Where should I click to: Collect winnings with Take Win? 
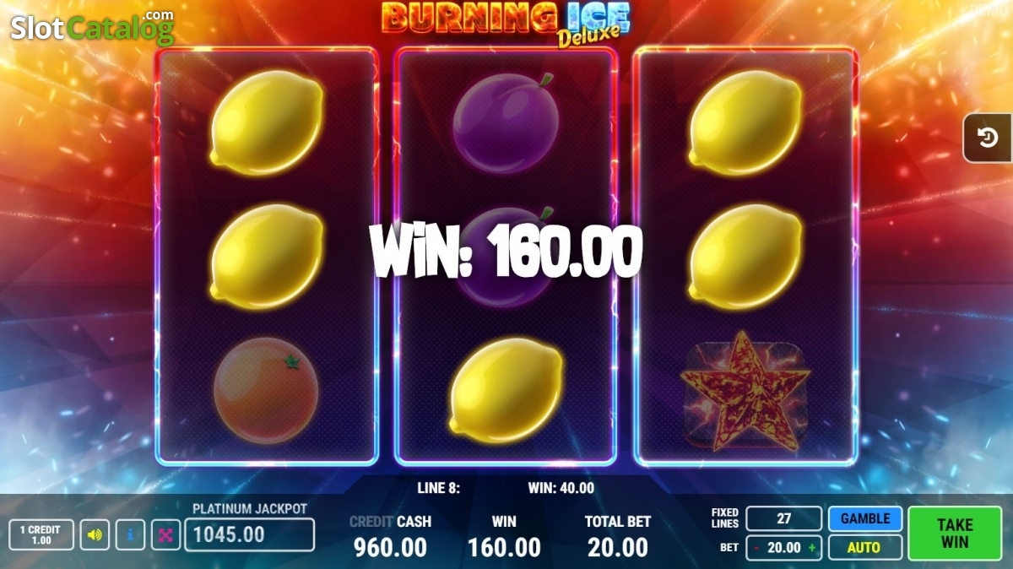click(955, 533)
